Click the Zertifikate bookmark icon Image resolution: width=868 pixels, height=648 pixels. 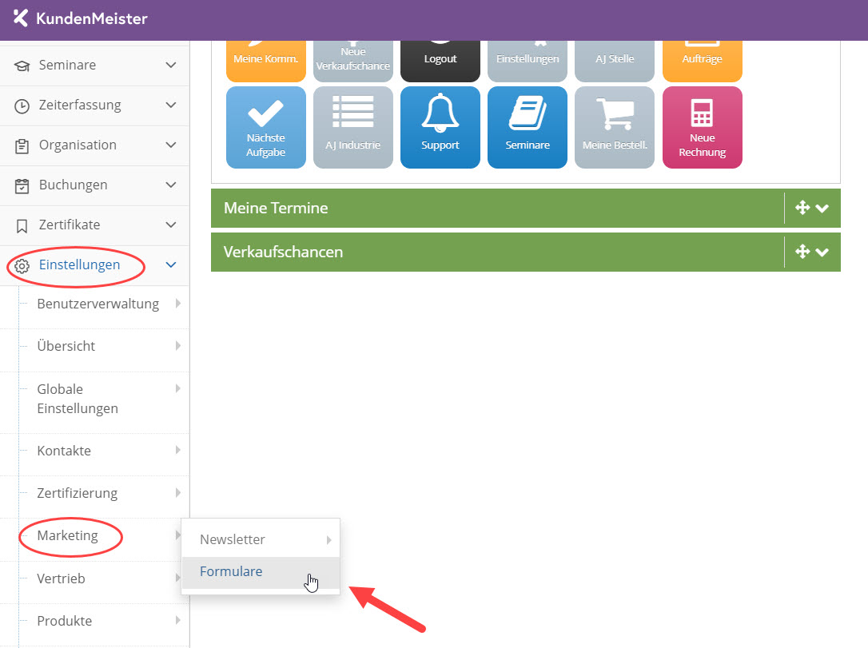click(22, 226)
